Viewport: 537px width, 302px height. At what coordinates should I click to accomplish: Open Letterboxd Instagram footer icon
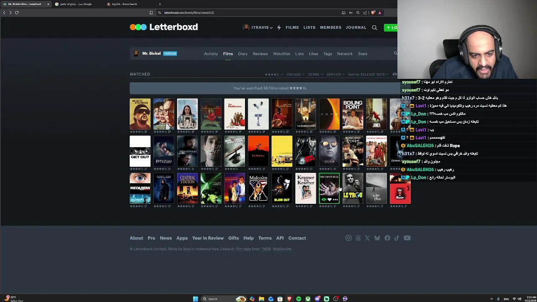(x=348, y=238)
